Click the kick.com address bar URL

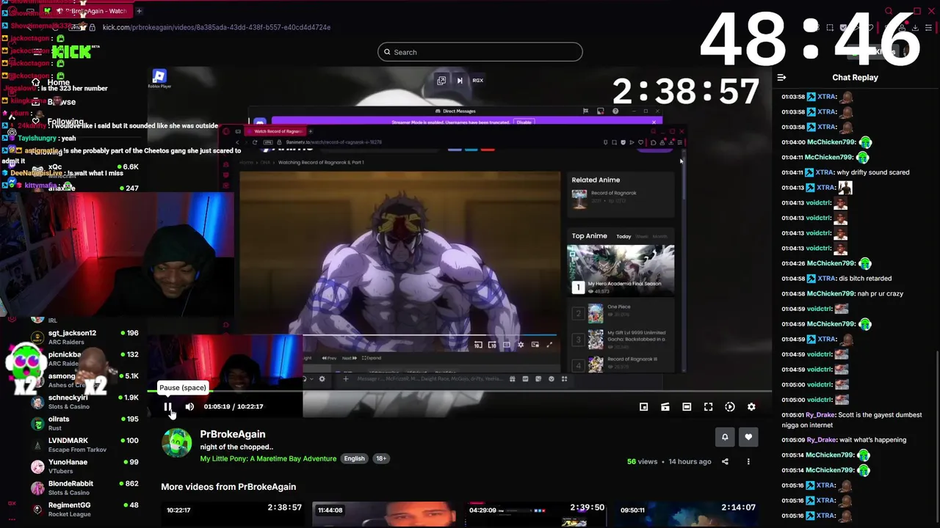[x=217, y=27]
